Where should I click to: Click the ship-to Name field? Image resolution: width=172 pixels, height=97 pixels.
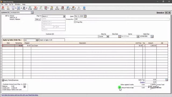(53, 19)
